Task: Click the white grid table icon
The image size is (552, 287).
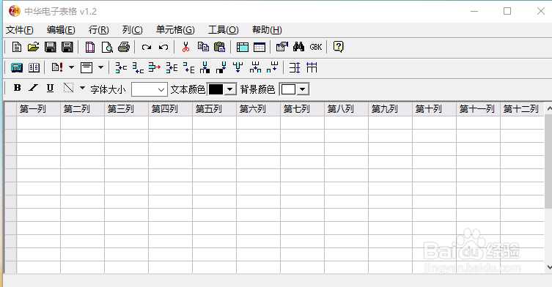Action: pos(260,47)
